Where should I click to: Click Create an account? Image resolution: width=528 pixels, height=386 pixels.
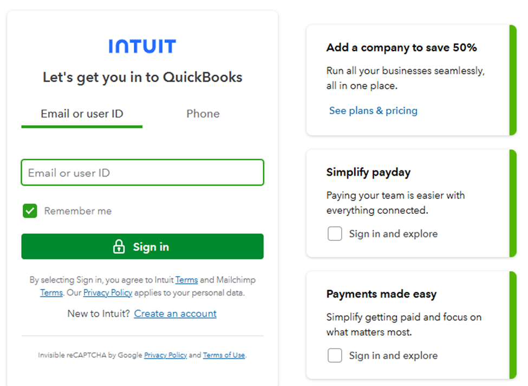pyautogui.click(x=175, y=313)
